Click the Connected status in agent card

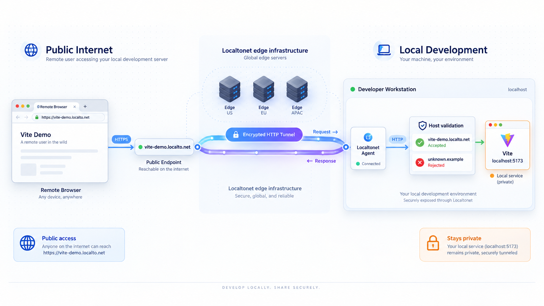point(368,164)
